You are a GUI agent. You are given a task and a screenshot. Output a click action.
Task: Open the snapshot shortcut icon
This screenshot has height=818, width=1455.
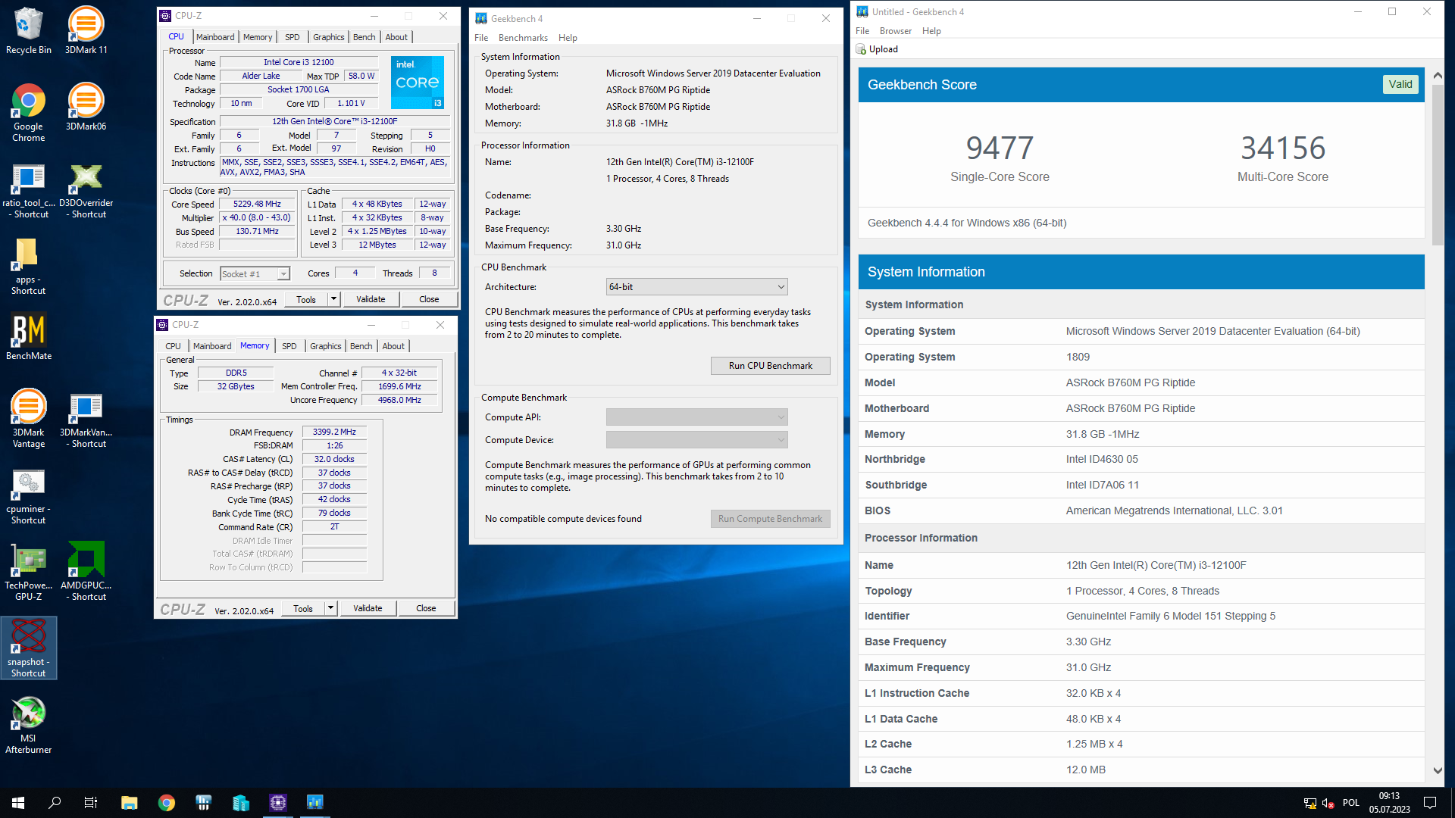(x=28, y=648)
